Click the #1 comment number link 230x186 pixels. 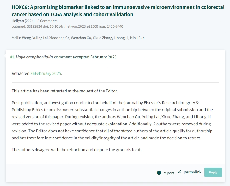click(12, 57)
